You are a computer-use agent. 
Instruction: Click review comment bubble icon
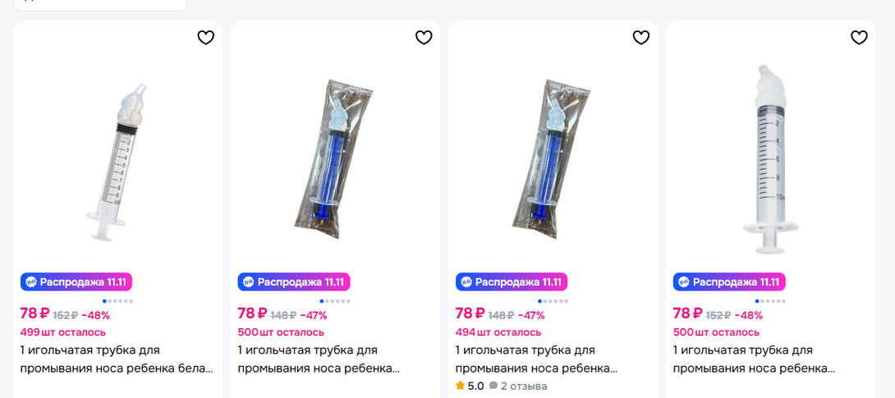click(493, 386)
